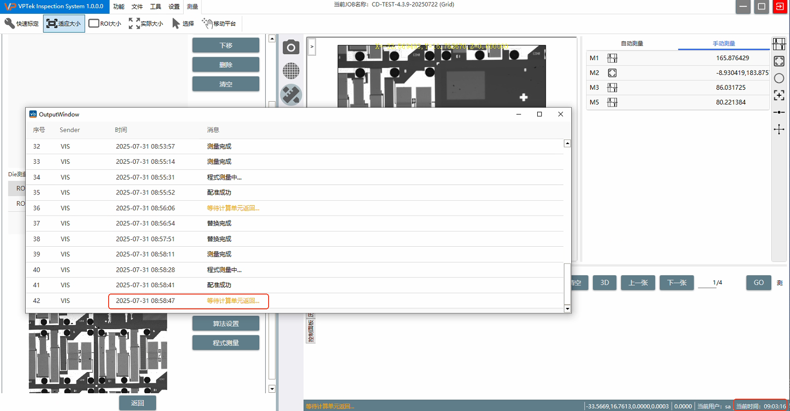Image resolution: width=790 pixels, height=411 pixels.
Task: Toggle the 适应大小 fit-size view mode
Action: pos(64,23)
